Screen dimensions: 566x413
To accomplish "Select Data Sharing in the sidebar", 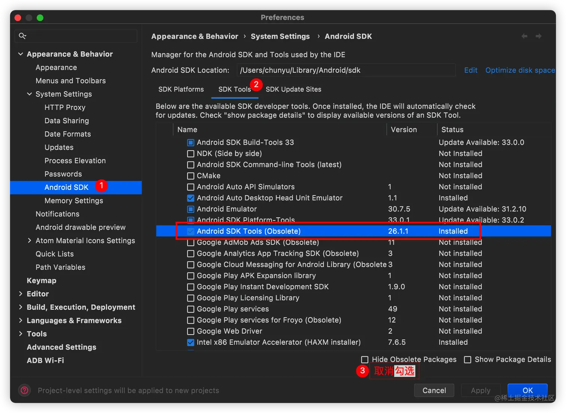I will (x=67, y=121).
